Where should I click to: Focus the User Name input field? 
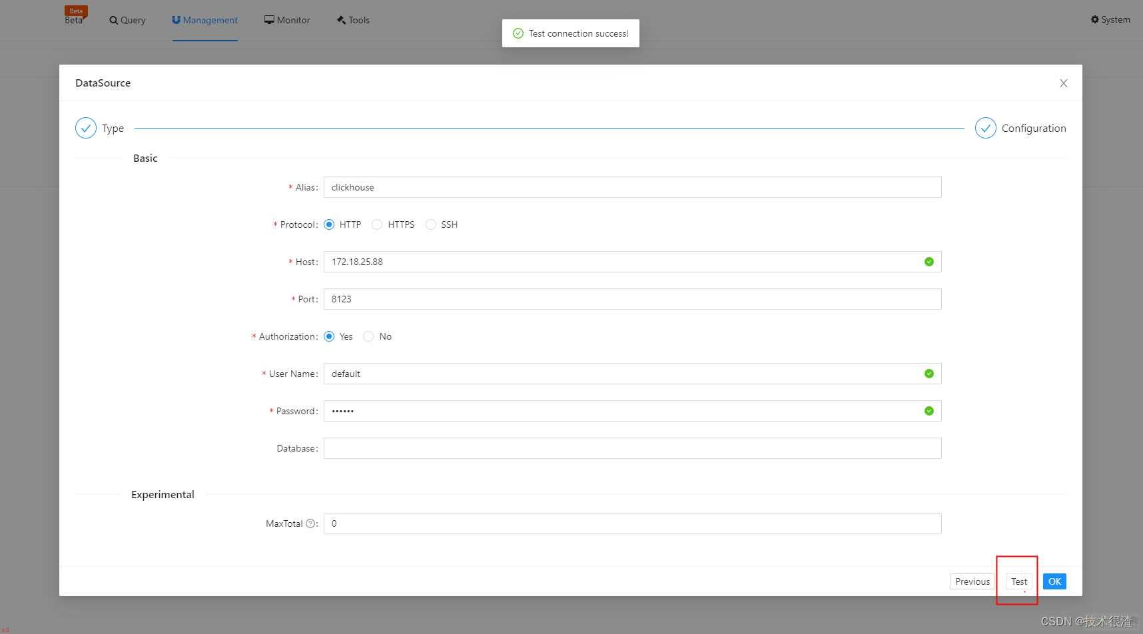coord(632,374)
